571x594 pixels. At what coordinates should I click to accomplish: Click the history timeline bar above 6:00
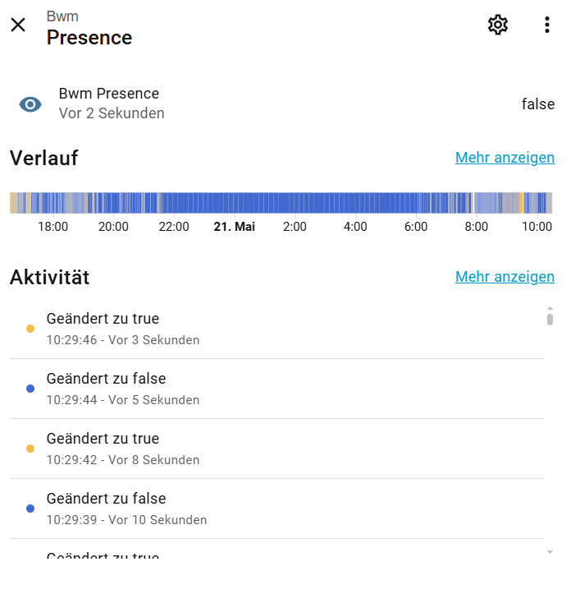pyautogui.click(x=416, y=203)
